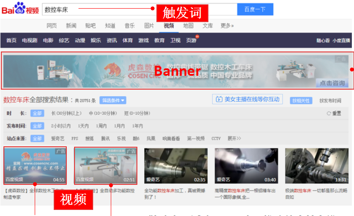
Task: Click the live TV icon beside 美女主播在线等你互动
Action: point(219,100)
